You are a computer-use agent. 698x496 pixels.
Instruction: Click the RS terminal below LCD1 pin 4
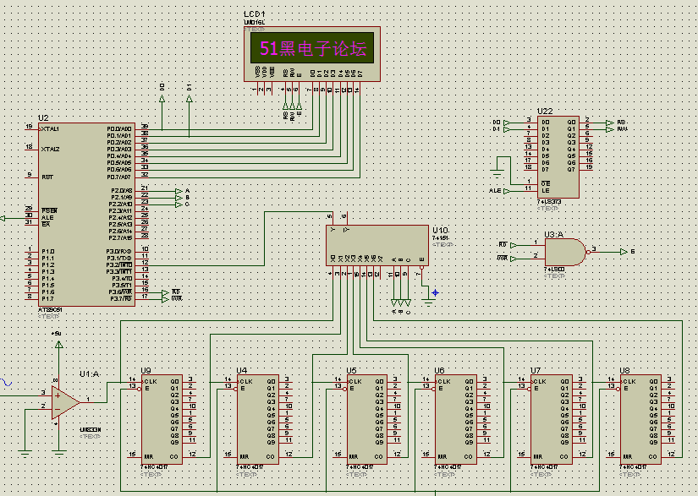pyautogui.click(x=285, y=106)
